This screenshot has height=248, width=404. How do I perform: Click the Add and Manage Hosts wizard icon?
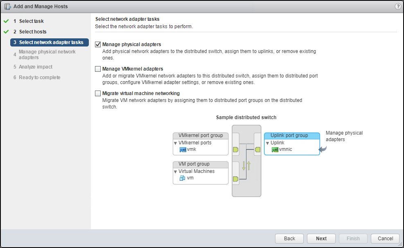point(7,6)
